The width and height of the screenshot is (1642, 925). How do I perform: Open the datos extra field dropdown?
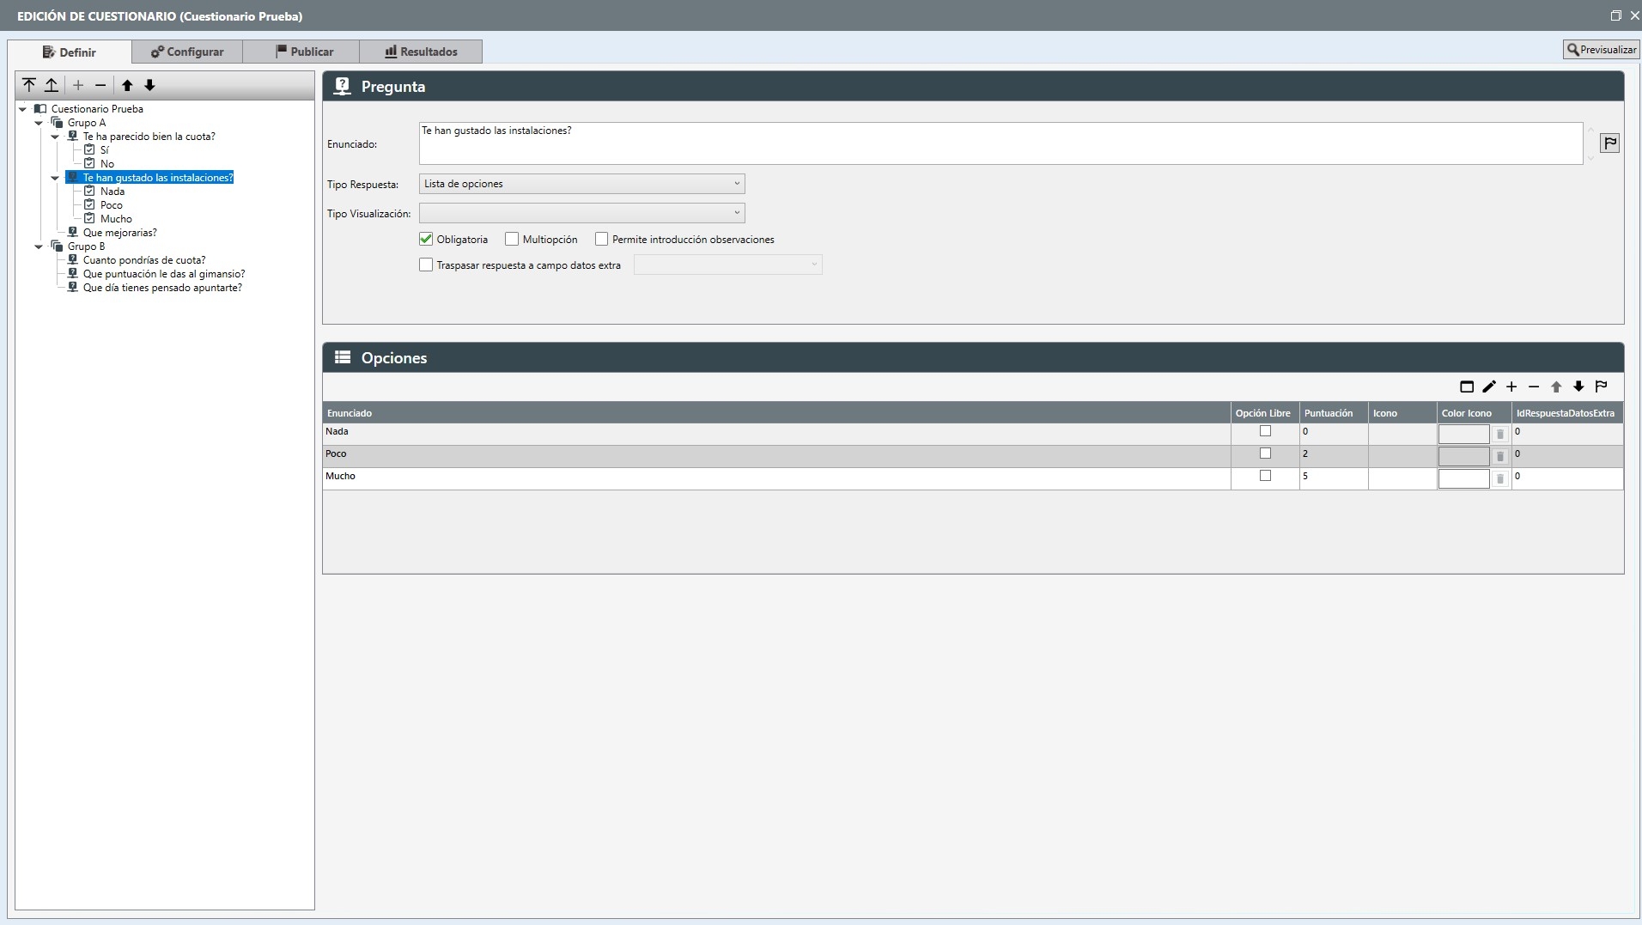[x=727, y=265]
